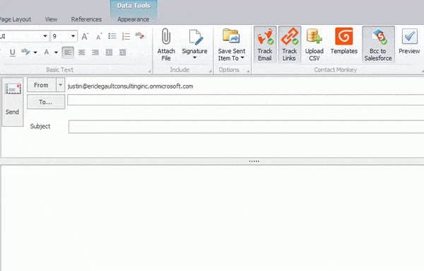
Task: Open Contact Monkey Templates
Action: click(343, 40)
